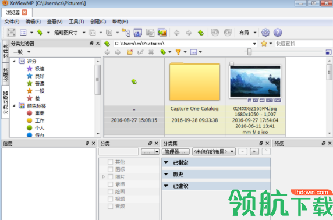Click the main toolbar back arrow
The width and height of the screenshot is (333, 220).
pyautogui.click(x=177, y=33)
